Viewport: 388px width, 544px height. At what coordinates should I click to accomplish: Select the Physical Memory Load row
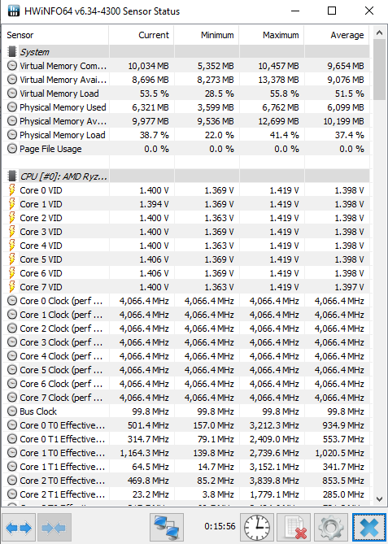187,135
